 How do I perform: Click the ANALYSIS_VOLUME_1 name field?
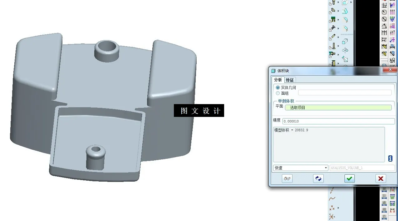pyautogui.click(x=362, y=168)
